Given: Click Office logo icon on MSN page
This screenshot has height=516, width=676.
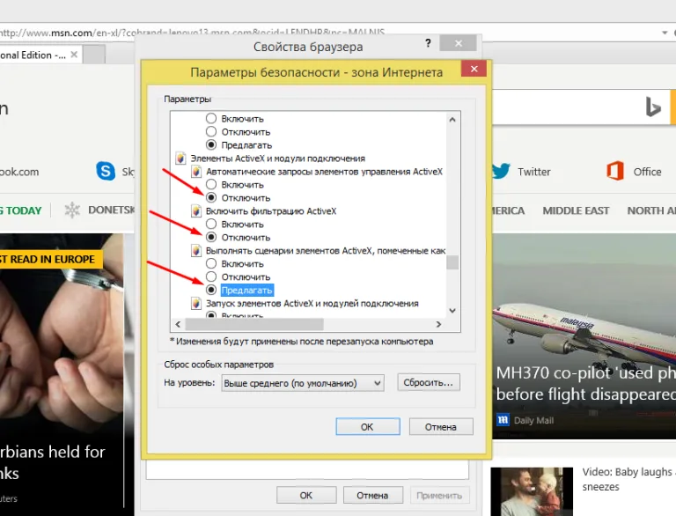Looking at the screenshot, I should tap(615, 171).
